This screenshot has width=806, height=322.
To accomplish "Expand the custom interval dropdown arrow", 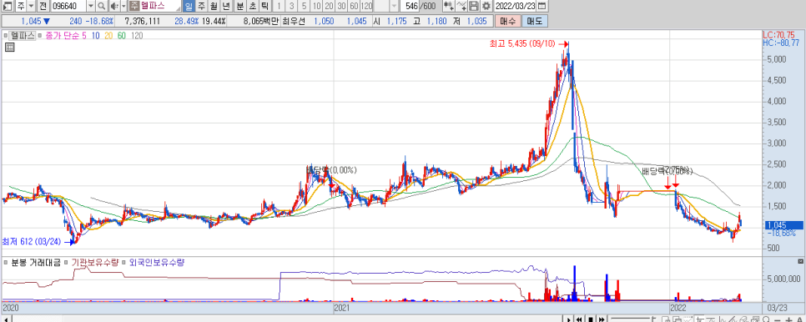I will coord(395,6).
